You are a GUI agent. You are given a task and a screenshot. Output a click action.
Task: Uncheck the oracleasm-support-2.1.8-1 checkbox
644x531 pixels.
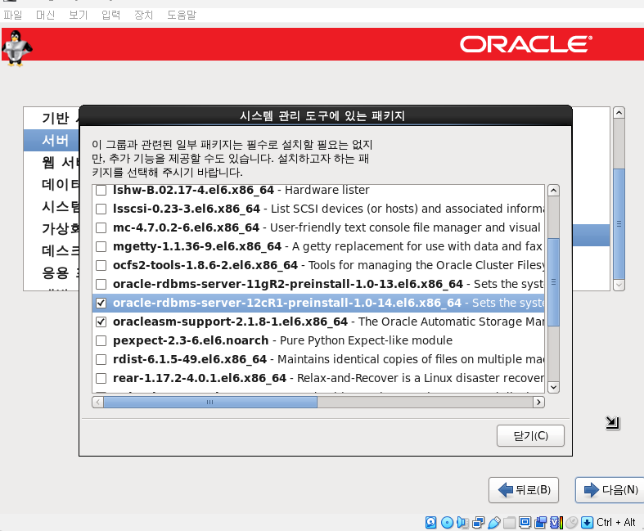[x=101, y=322]
